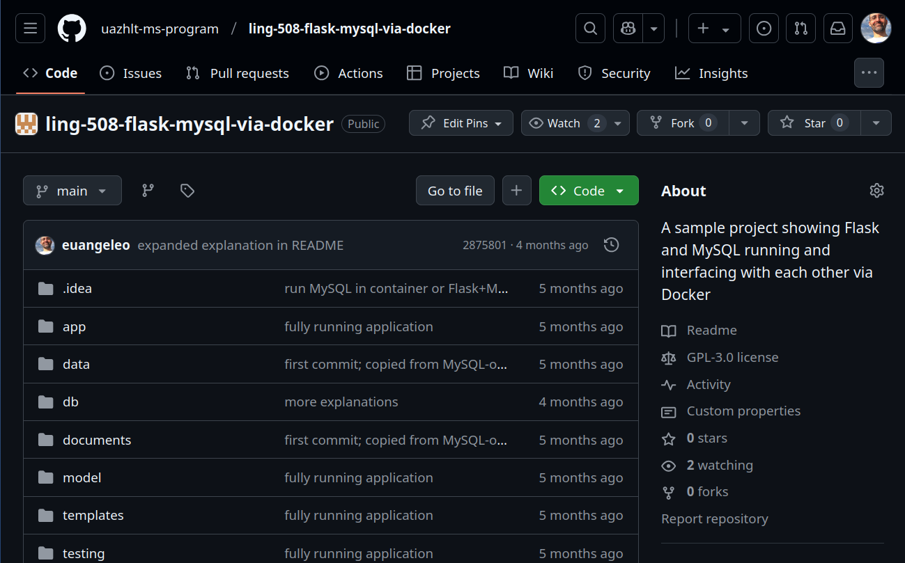
Task: Open the db folder
Action: [x=70, y=402]
